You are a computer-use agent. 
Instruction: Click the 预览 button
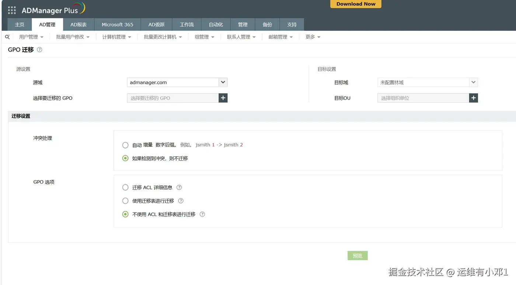357,255
